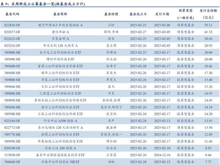Click fund name 汇添富上证科创板综合ETF
Screen dimensions: 220x165
coord(60,93)
